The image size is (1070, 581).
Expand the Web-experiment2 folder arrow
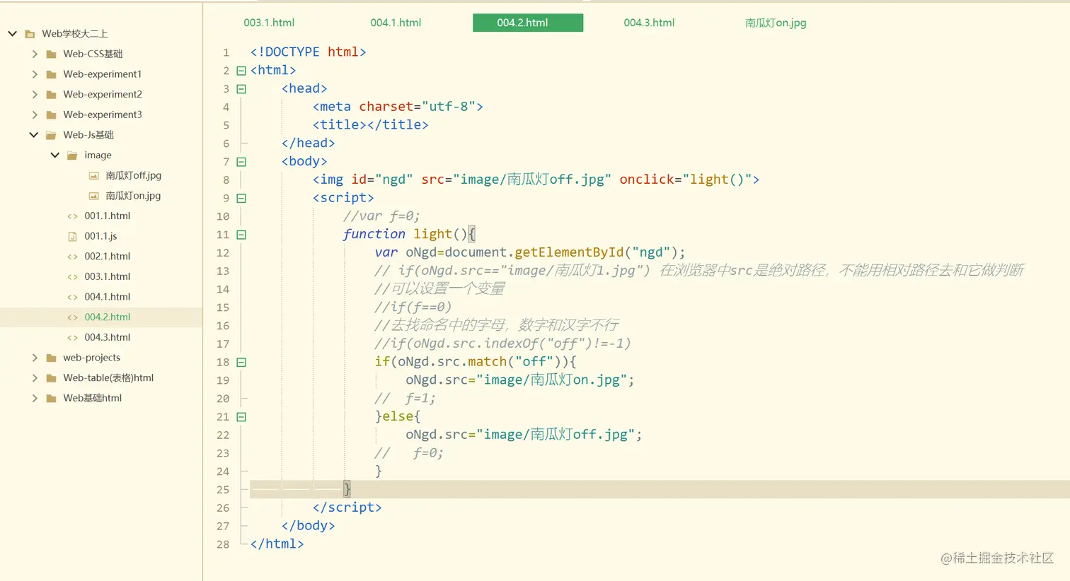[x=35, y=94]
